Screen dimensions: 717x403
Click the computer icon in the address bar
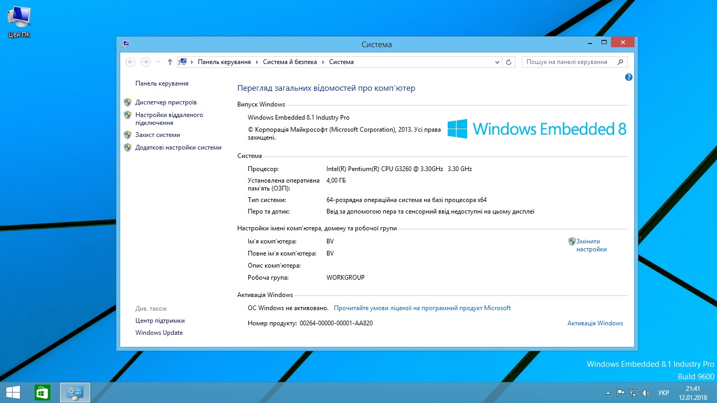pos(183,62)
